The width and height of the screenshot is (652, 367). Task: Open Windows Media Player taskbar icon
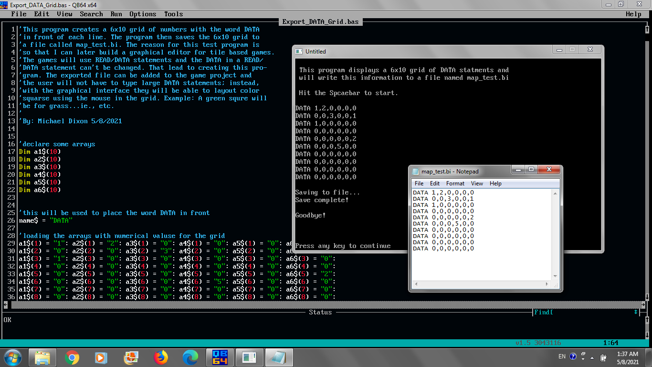[101, 357]
